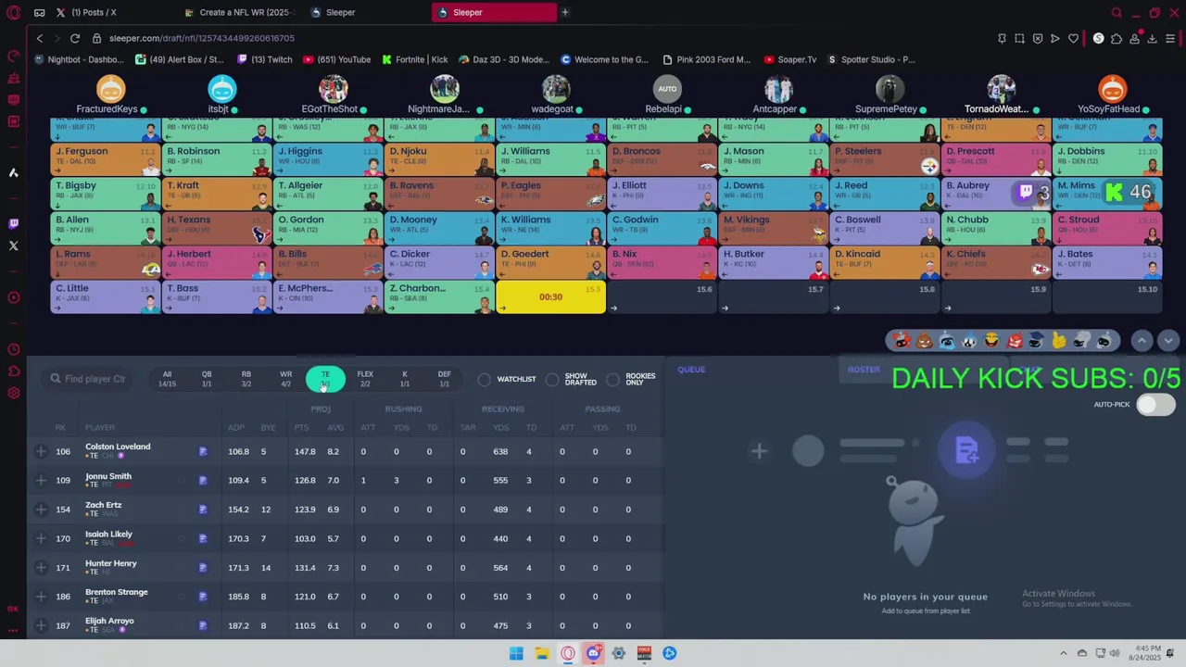Open Zach Ertz's player notes icon

[x=203, y=510]
